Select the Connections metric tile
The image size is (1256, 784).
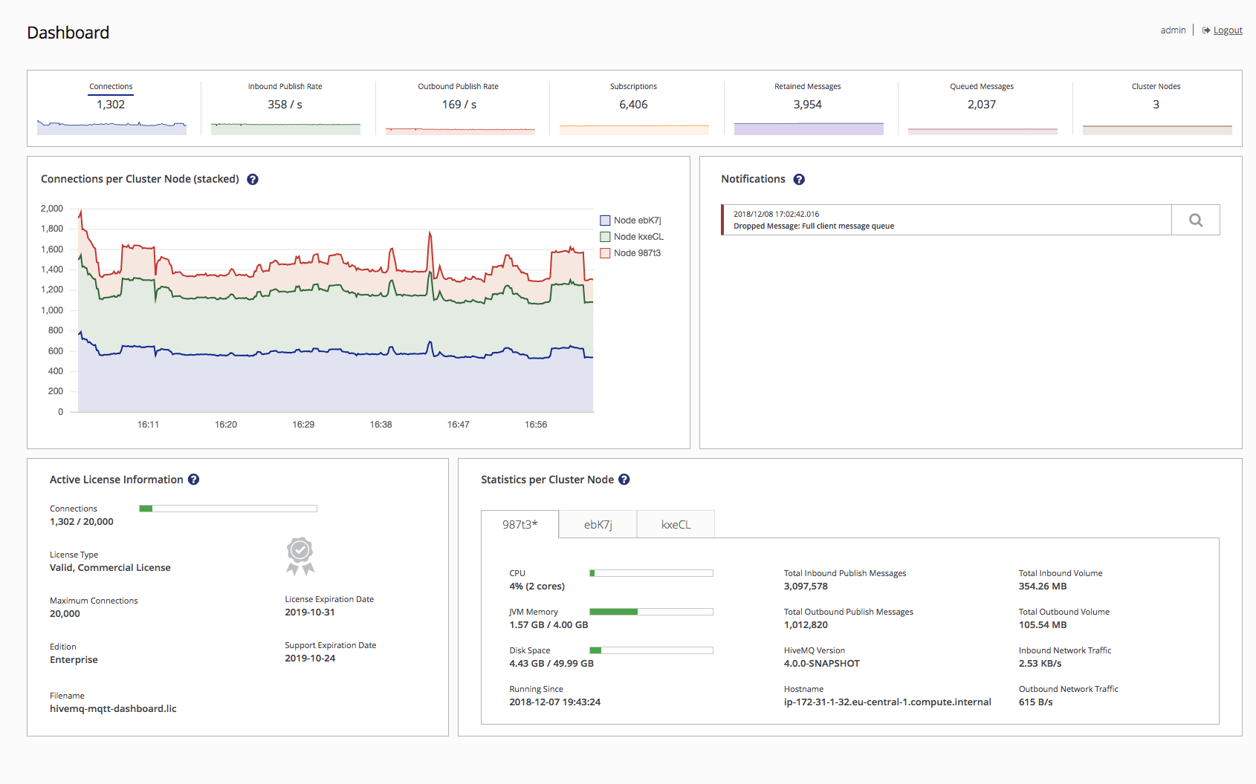[111, 105]
